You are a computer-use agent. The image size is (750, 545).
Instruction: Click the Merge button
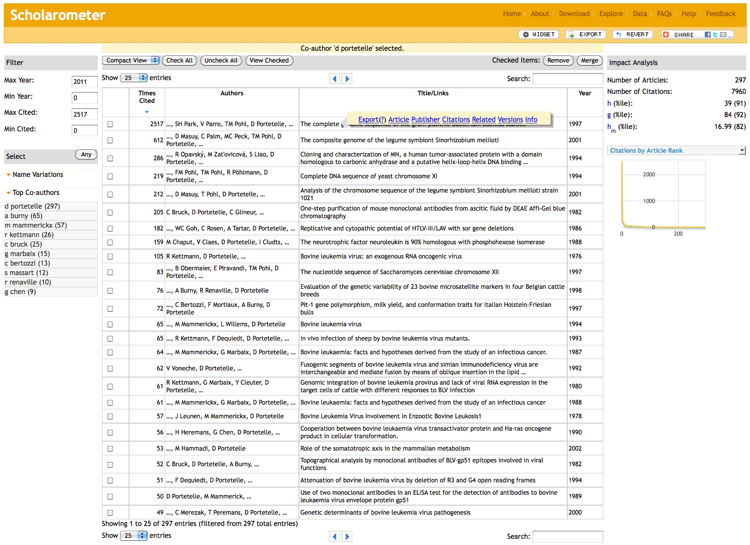(589, 60)
